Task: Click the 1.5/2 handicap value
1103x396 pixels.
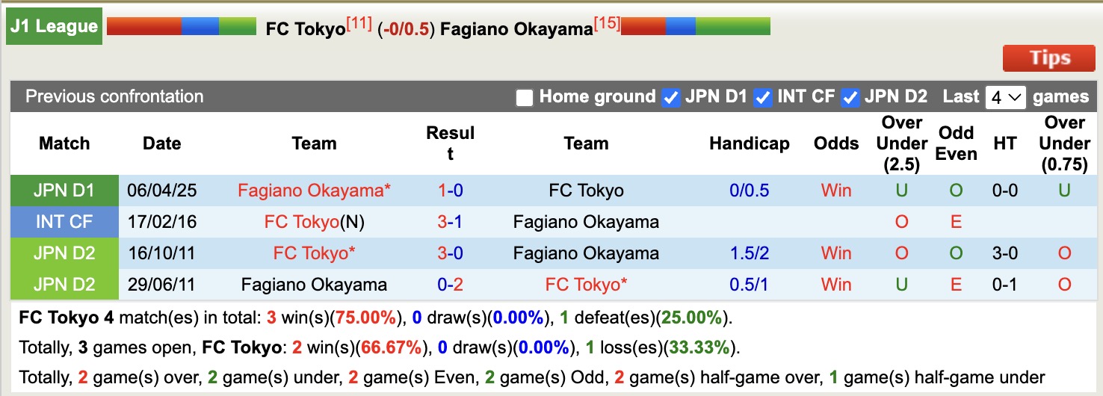Action: tap(749, 253)
